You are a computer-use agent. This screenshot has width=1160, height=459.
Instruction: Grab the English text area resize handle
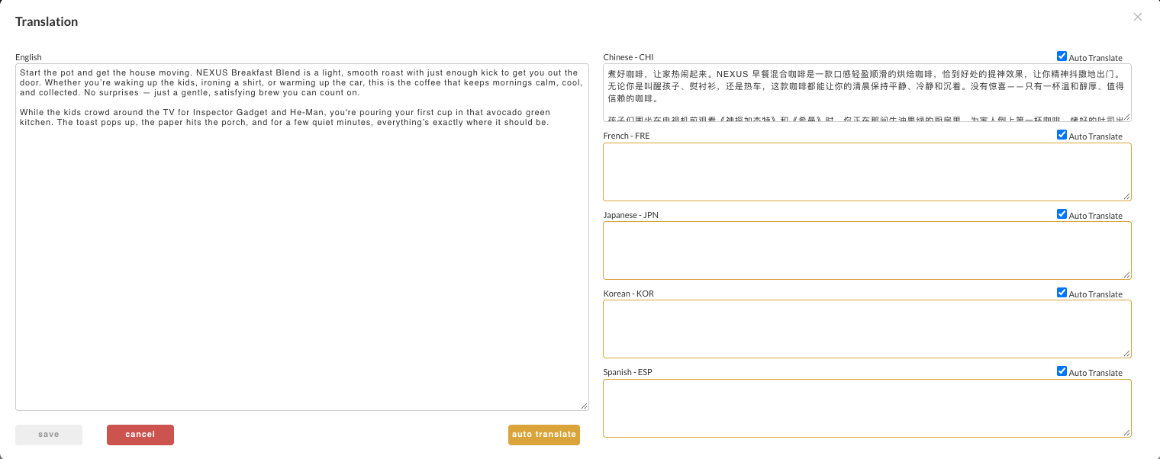click(585, 406)
